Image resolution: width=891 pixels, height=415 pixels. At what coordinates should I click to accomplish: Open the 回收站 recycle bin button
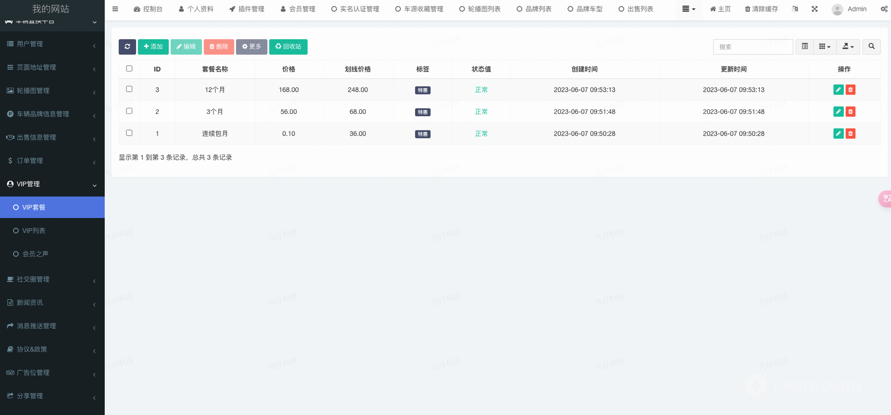[288, 47]
